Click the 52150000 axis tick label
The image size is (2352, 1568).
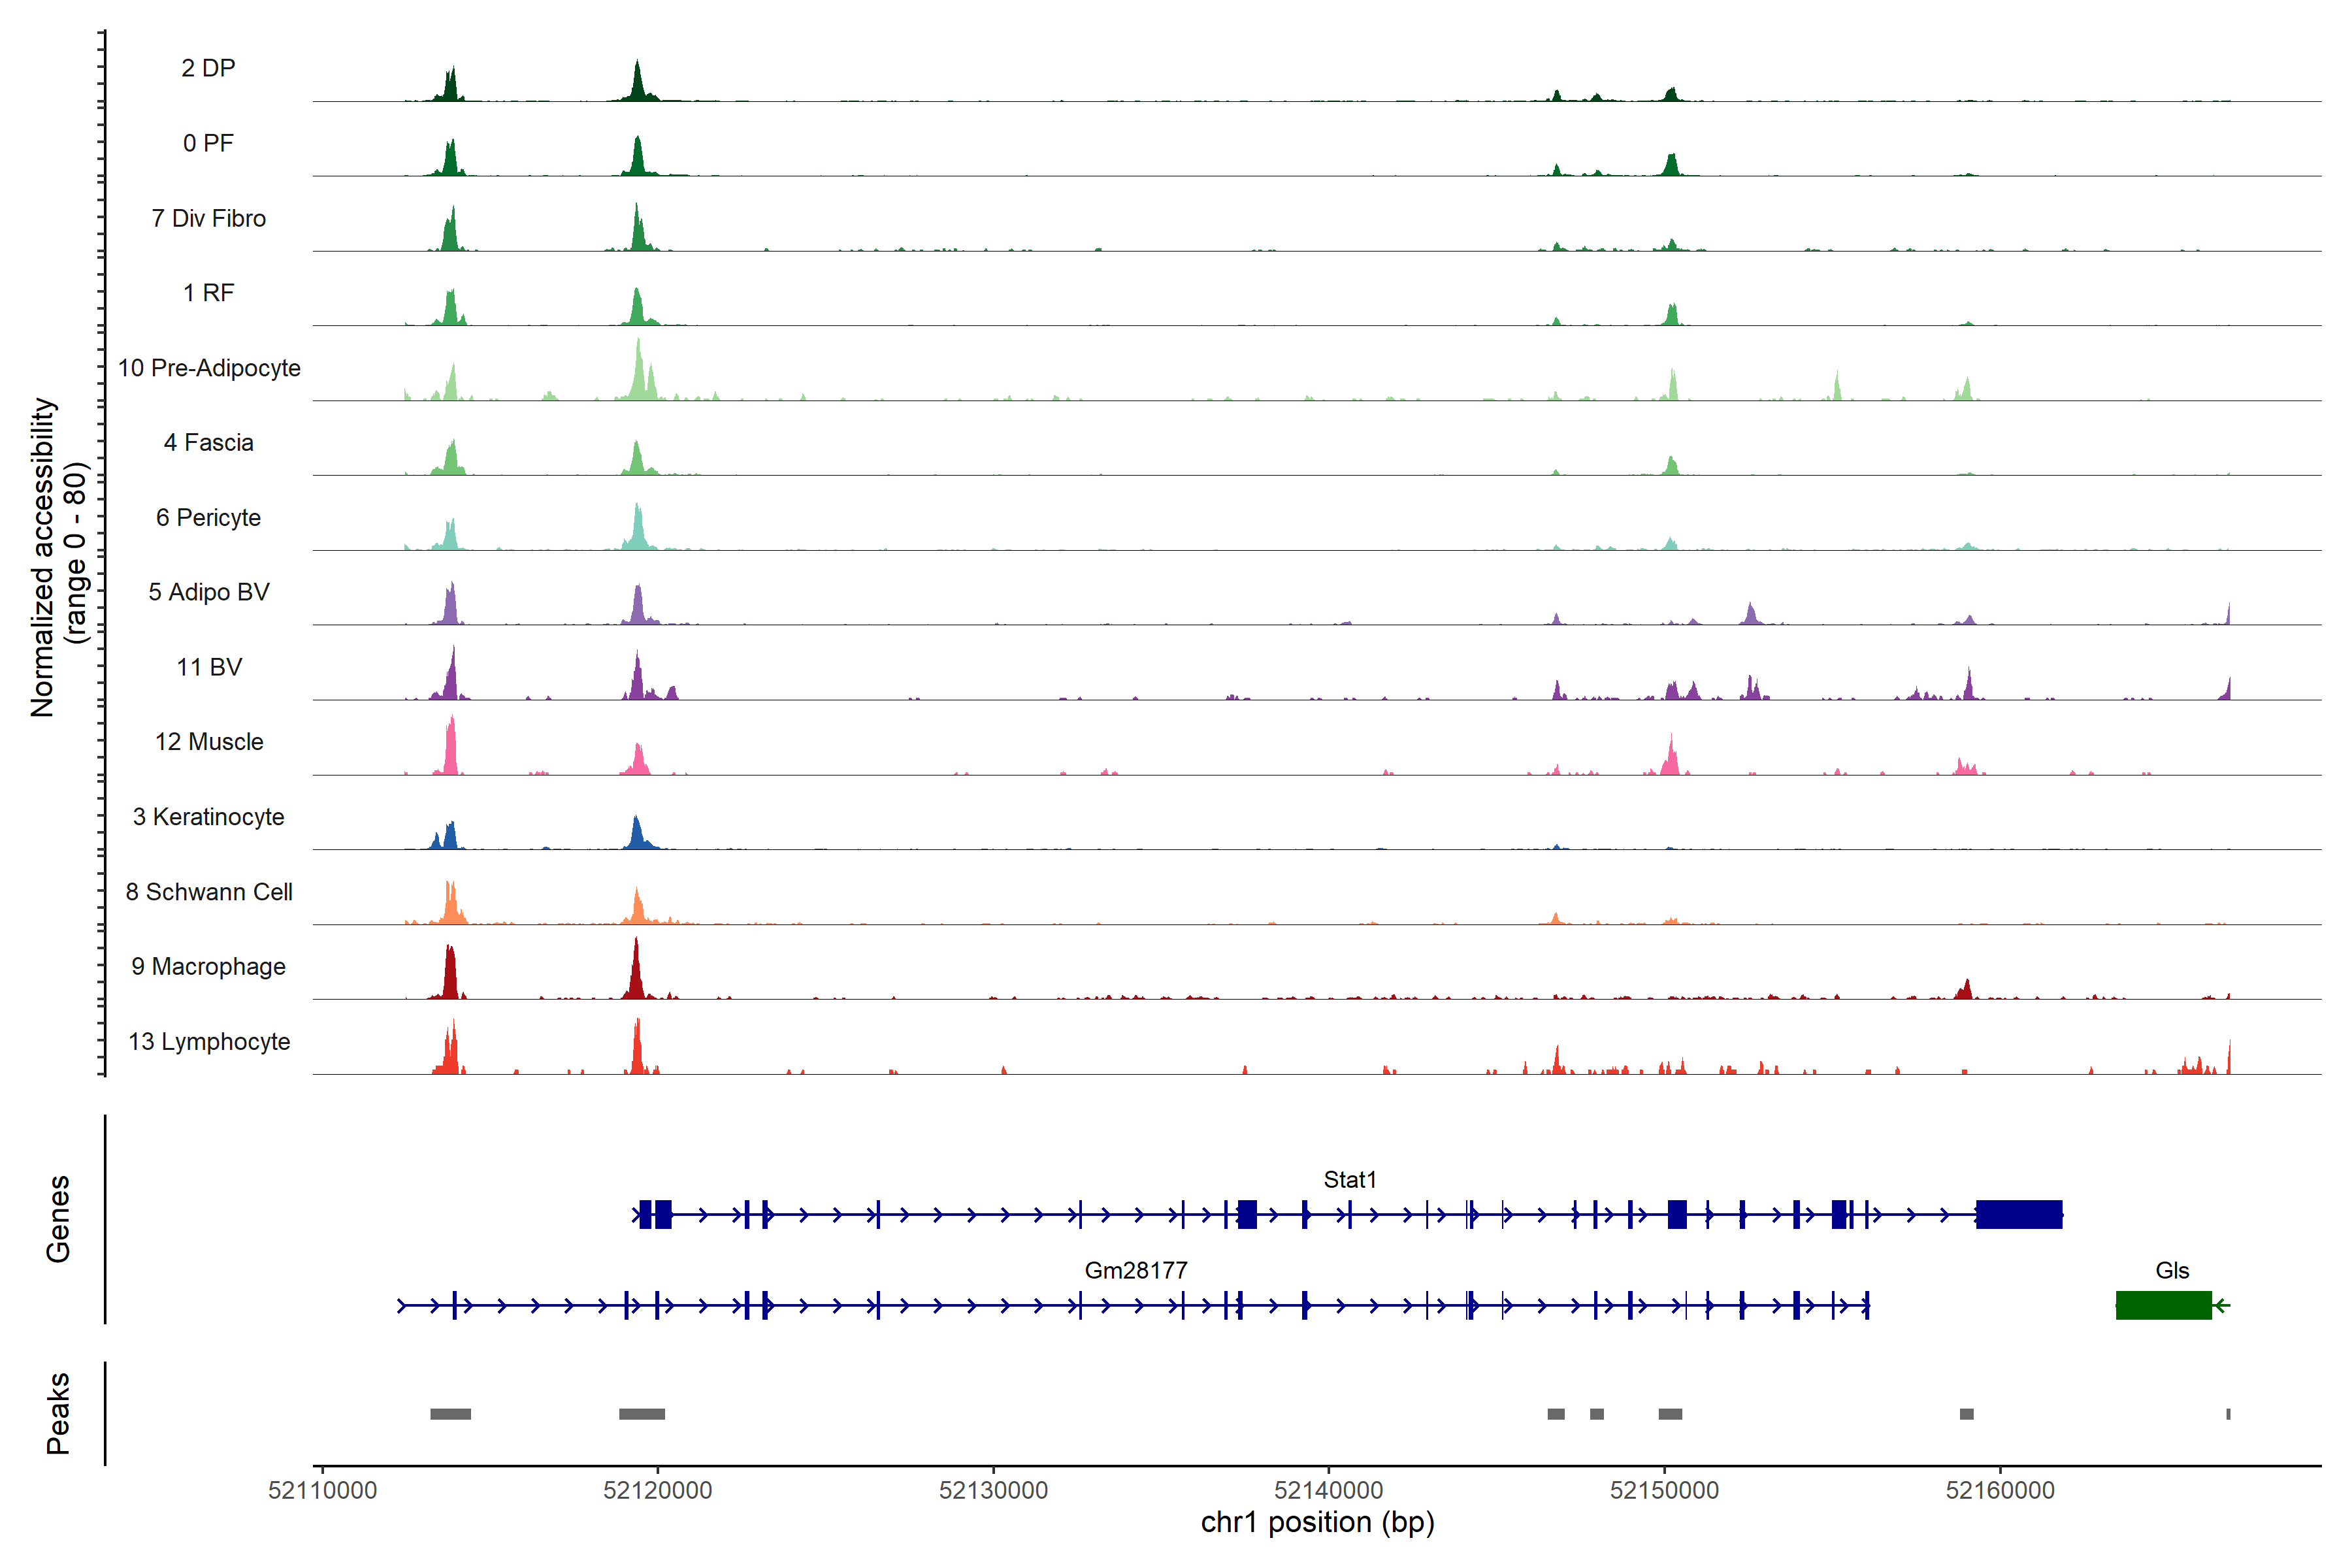[1664, 1490]
